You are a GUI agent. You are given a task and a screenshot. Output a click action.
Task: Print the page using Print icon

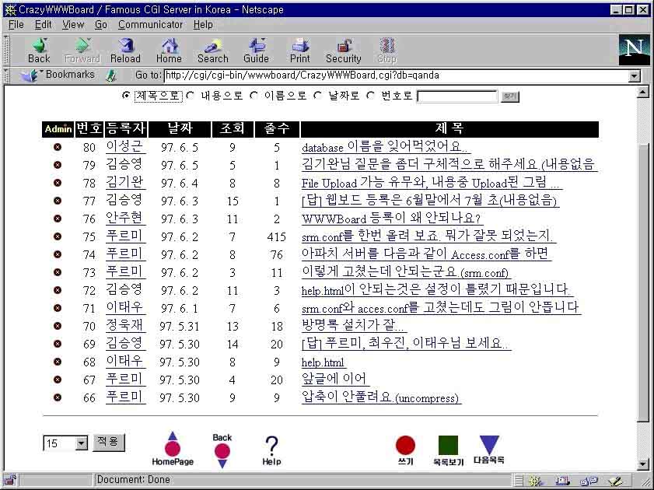coord(300,51)
